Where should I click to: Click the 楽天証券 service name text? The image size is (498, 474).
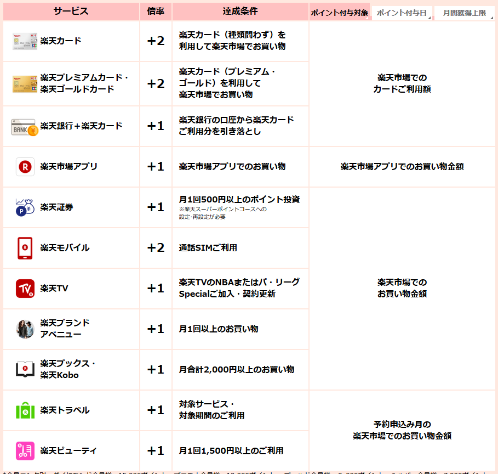point(56,207)
